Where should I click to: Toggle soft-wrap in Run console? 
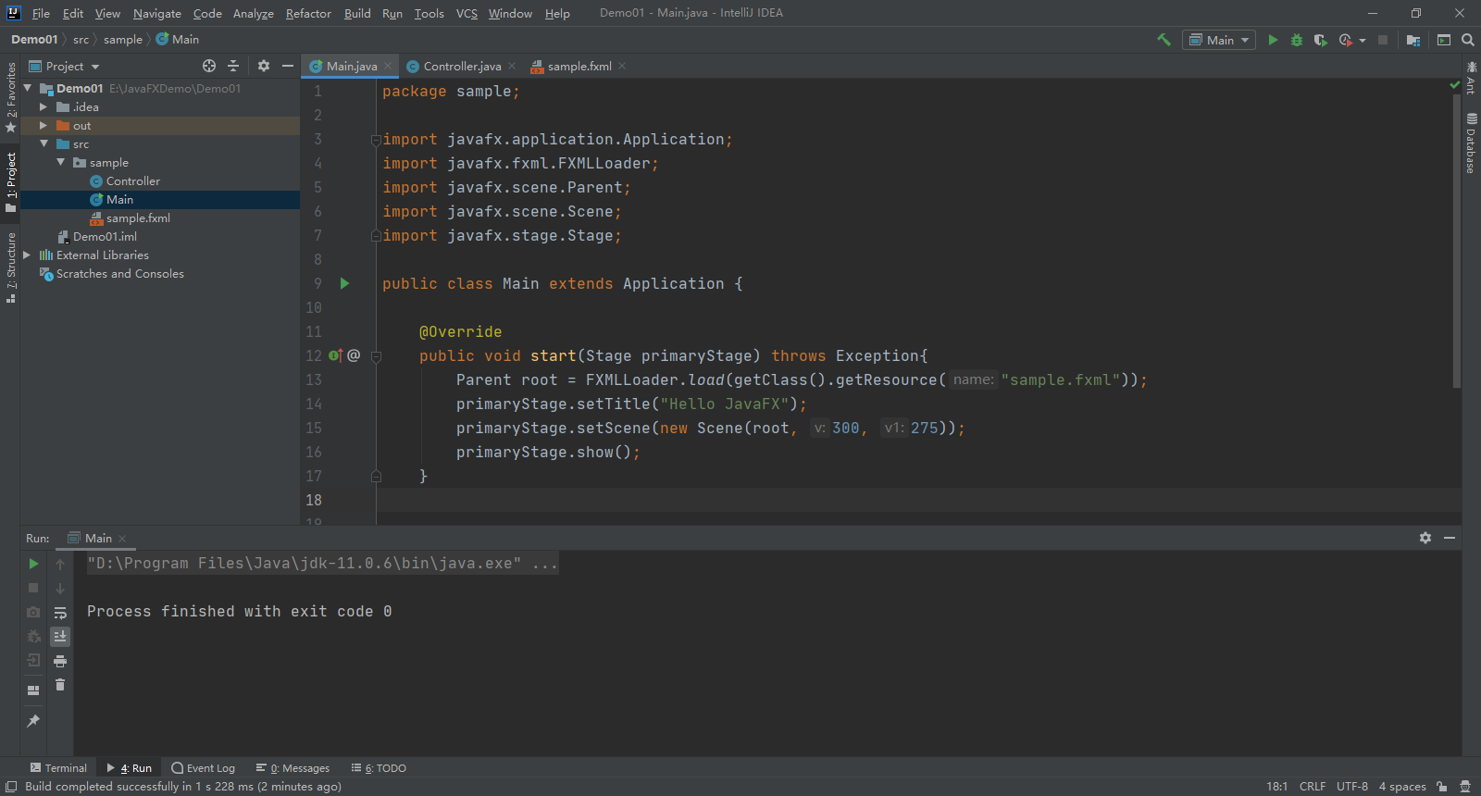point(60,613)
